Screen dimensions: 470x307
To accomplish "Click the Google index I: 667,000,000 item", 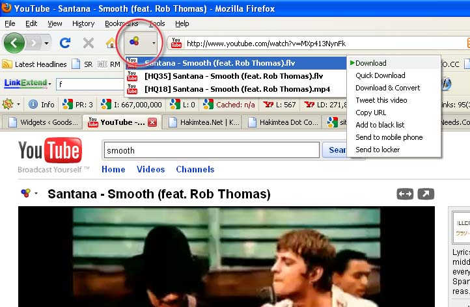I will tap(131, 105).
